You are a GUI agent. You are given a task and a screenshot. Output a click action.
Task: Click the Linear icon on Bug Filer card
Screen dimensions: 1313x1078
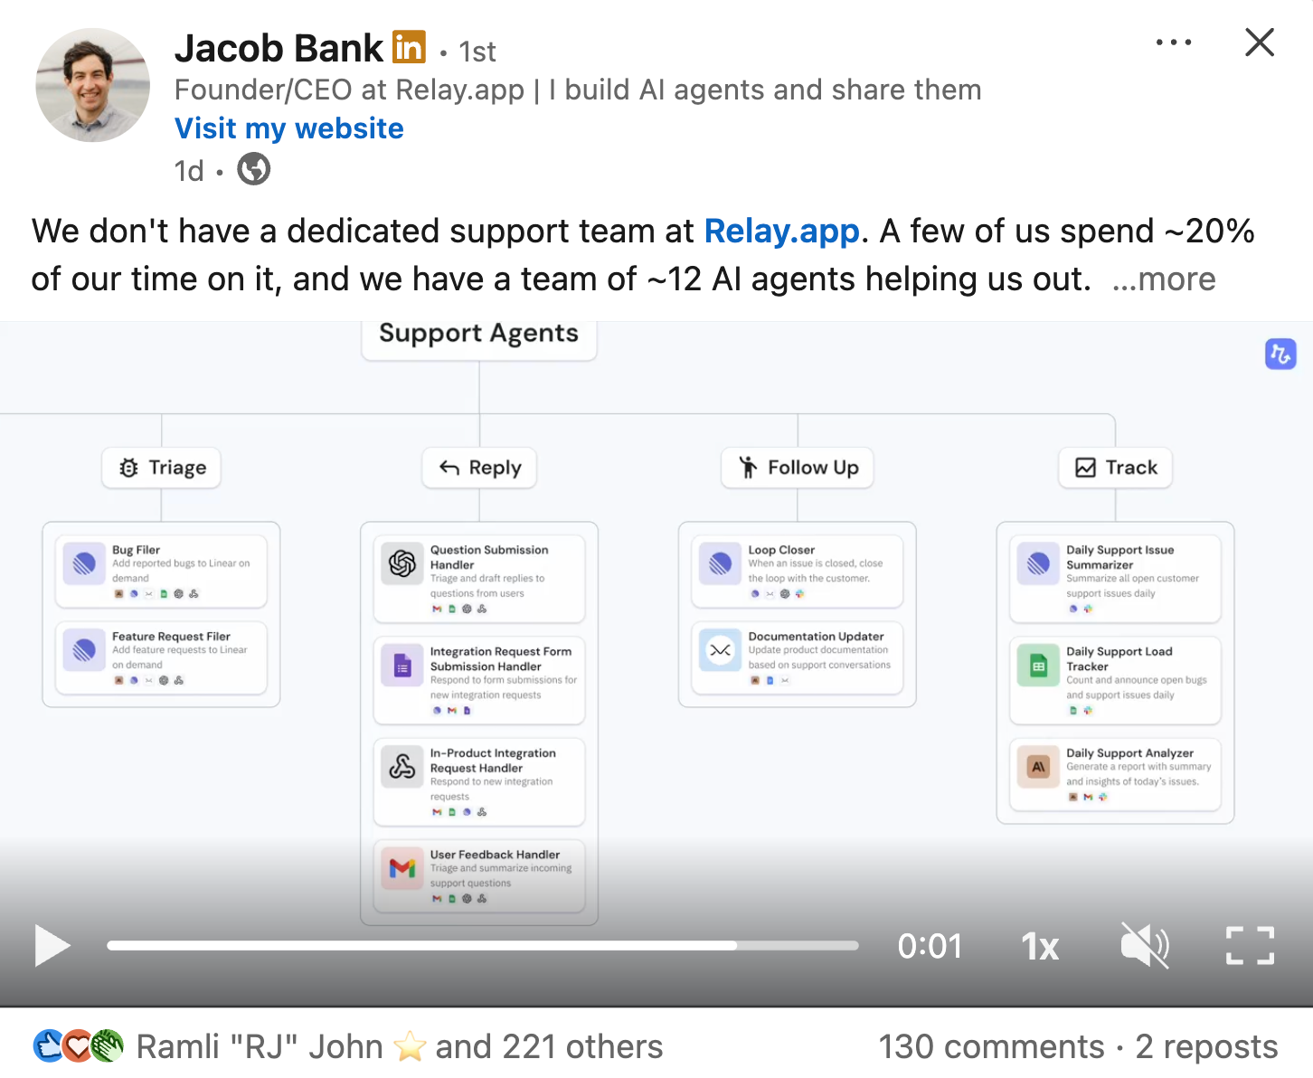84,564
